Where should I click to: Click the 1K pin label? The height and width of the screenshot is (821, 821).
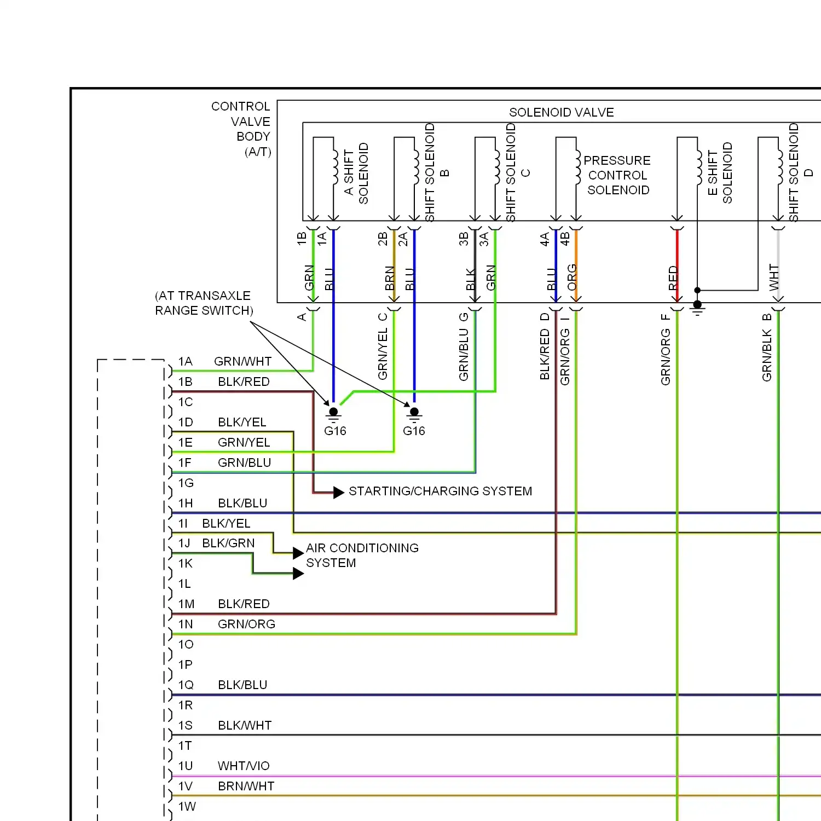click(186, 563)
